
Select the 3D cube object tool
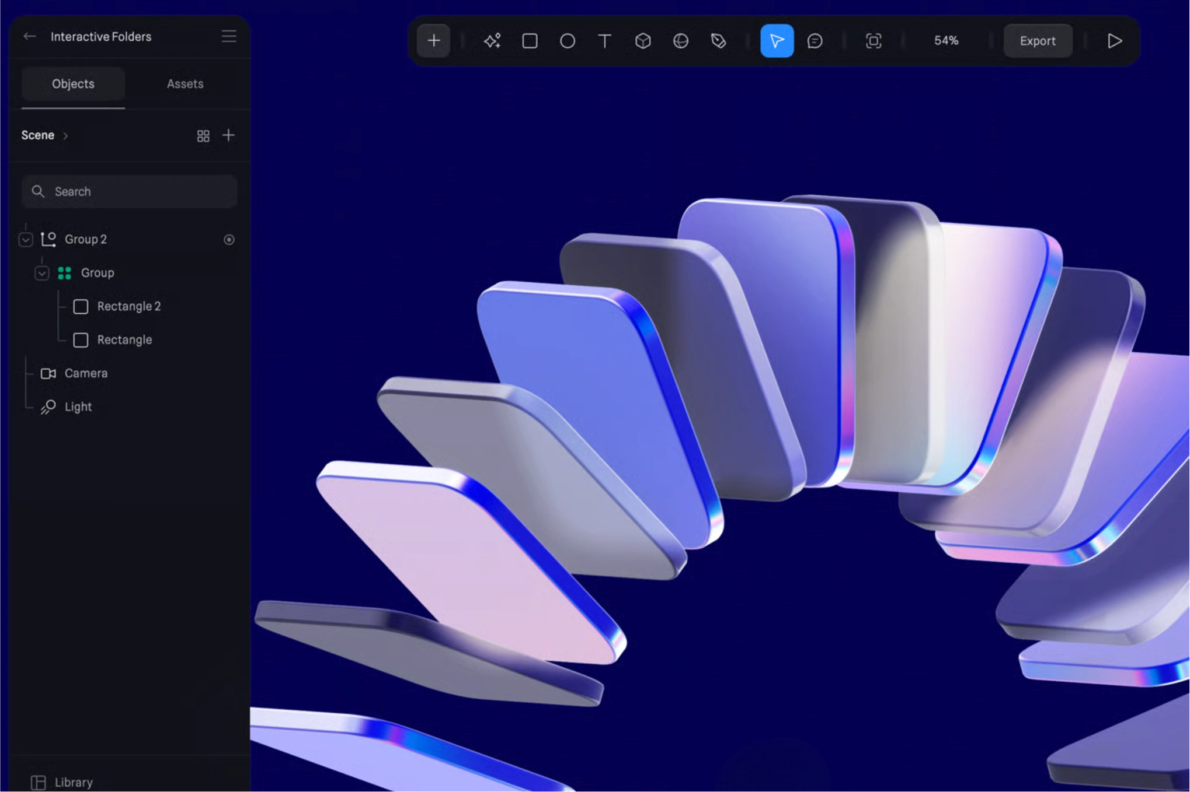[643, 41]
